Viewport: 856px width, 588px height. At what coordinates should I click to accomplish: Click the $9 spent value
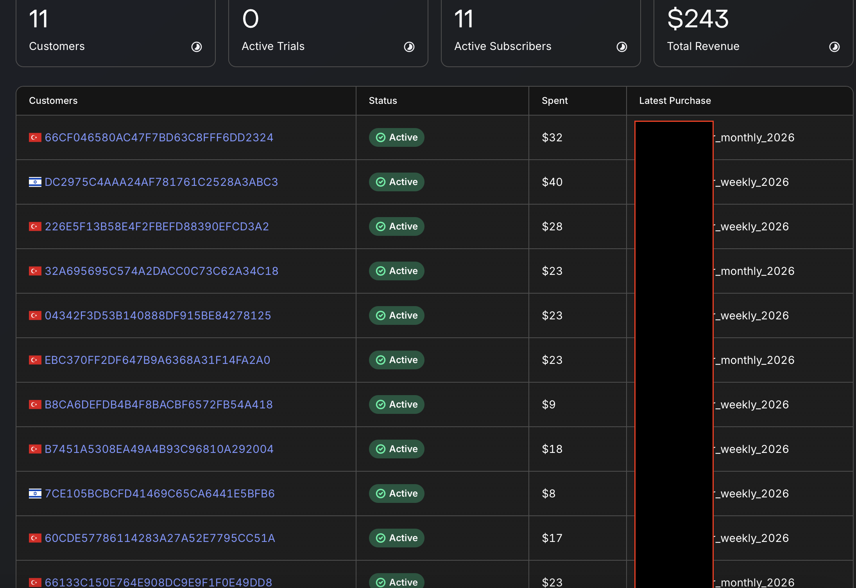pos(548,404)
